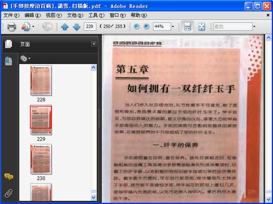Screen dimensions: 273x204
Task: Go to next page with down arrow
Action: pos(76,27)
